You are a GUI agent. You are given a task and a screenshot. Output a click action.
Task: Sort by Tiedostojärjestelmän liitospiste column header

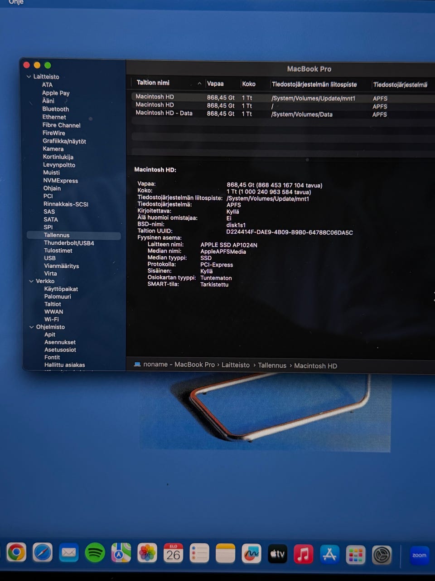click(314, 84)
